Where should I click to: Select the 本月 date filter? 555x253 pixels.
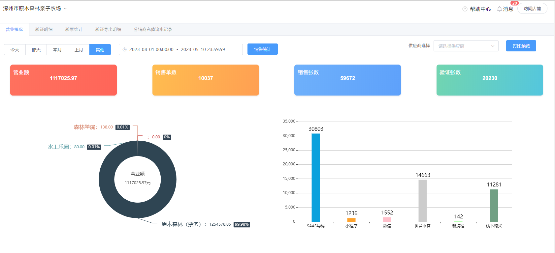[x=57, y=50]
